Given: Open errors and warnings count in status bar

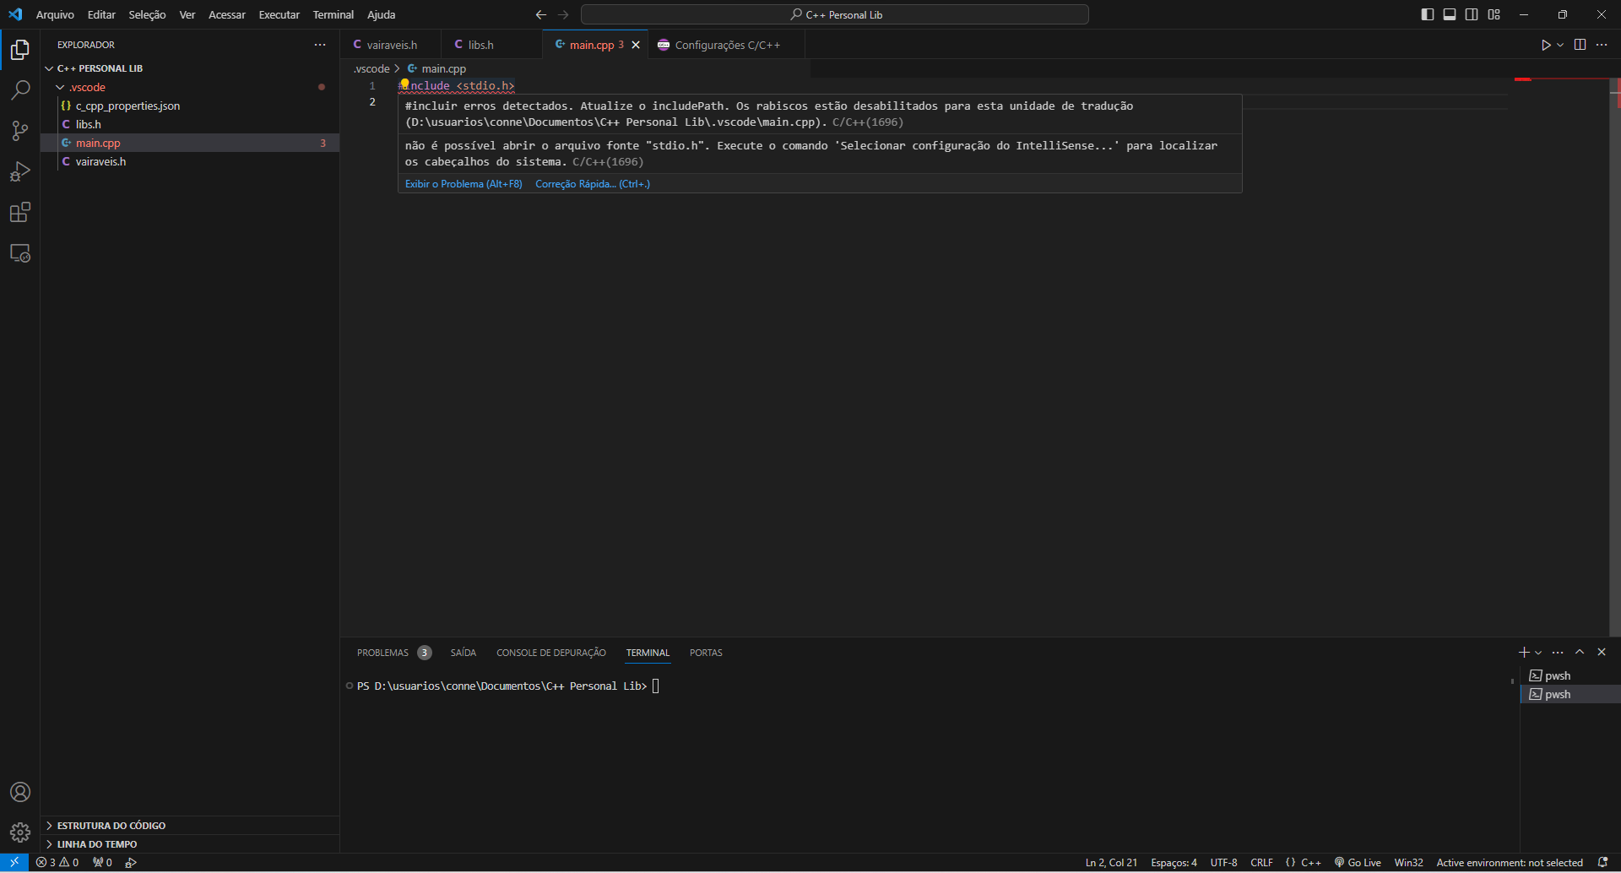Looking at the screenshot, I should 57,862.
